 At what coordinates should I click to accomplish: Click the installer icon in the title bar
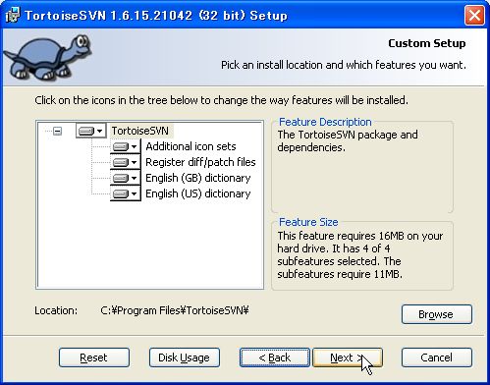coord(13,15)
